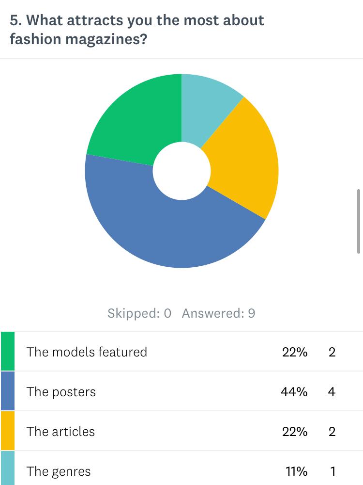Click the green pie chart slice
363x485 pixels.
tap(131, 121)
